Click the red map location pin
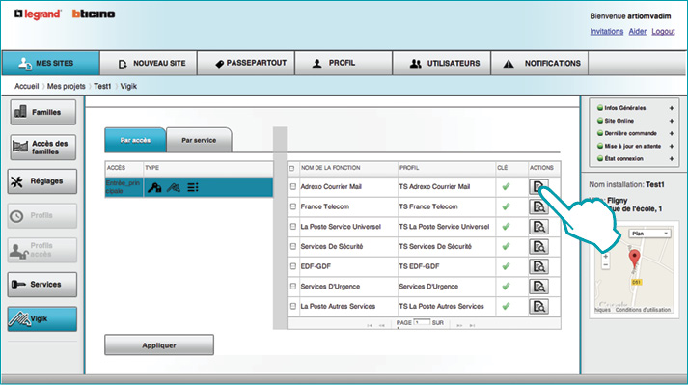The width and height of the screenshot is (688, 385). point(634,259)
